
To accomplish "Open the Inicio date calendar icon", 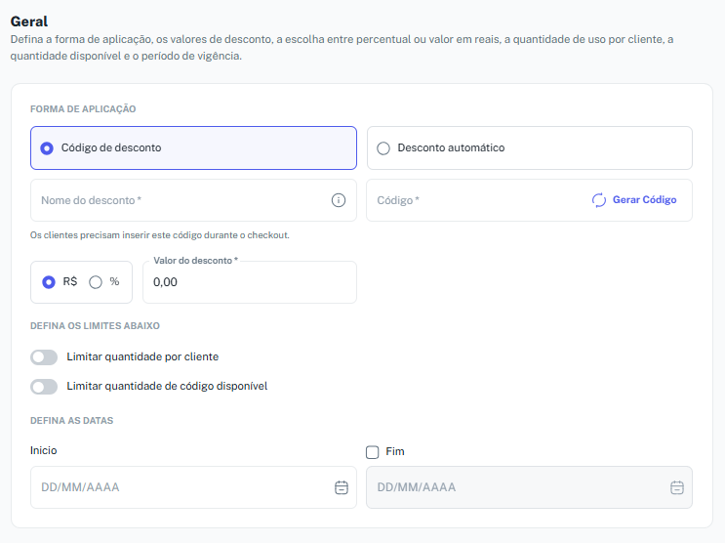I will (342, 487).
